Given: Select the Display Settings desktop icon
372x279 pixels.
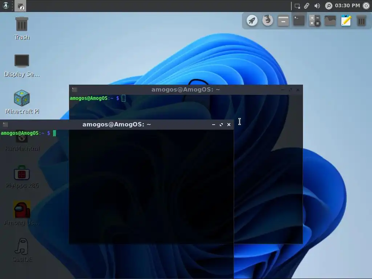Looking at the screenshot, I should click(x=22, y=66).
